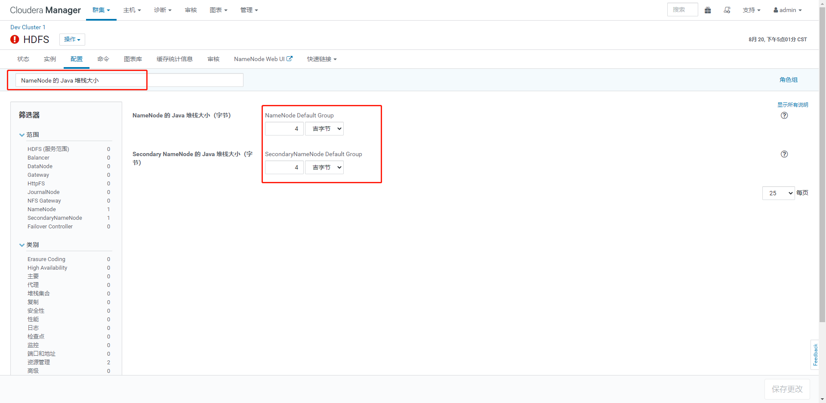Open the running commands scroll icon

click(x=727, y=10)
